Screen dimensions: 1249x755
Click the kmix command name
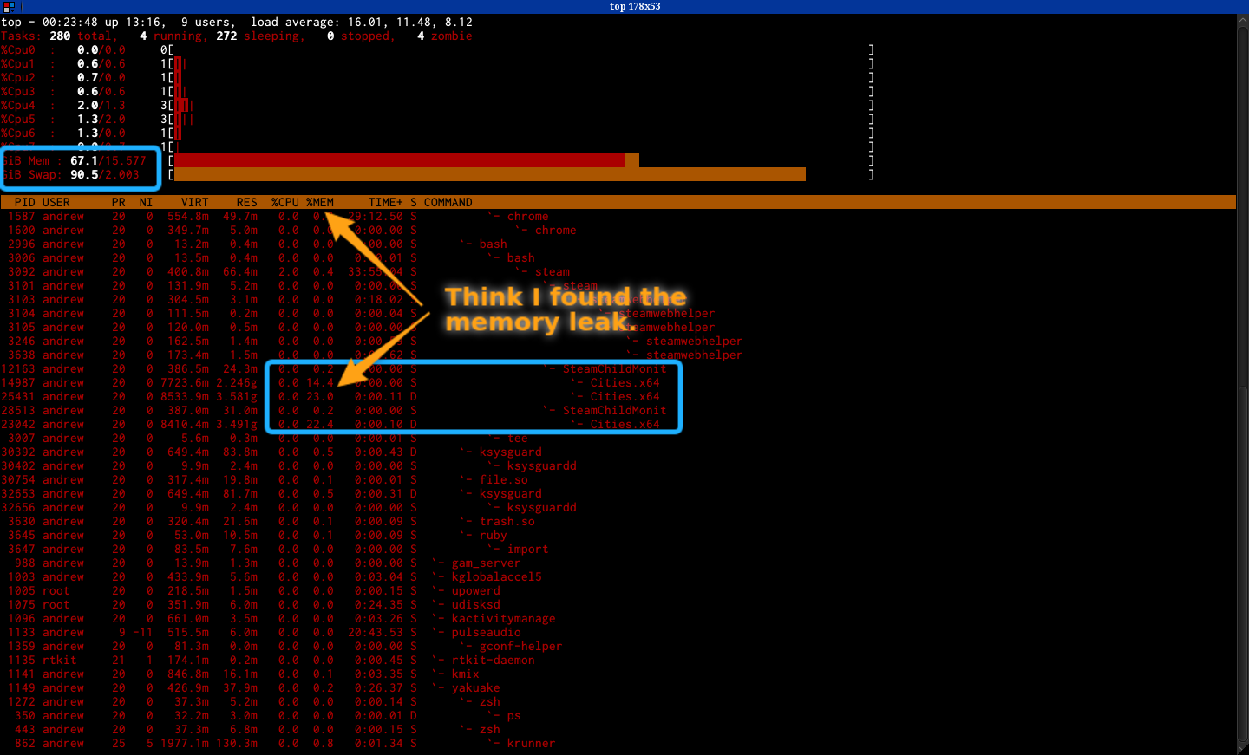point(466,674)
